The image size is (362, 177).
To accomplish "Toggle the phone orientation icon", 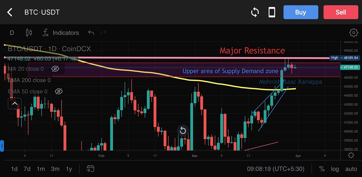I will click(x=272, y=12).
